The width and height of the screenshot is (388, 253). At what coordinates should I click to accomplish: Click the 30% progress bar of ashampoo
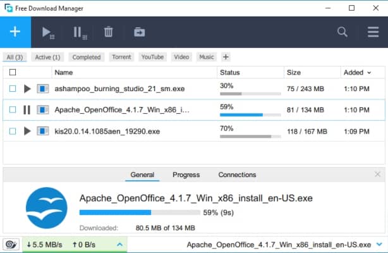[250, 94]
